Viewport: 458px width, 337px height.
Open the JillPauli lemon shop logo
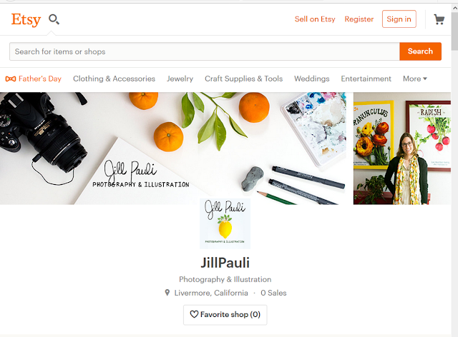click(x=225, y=223)
